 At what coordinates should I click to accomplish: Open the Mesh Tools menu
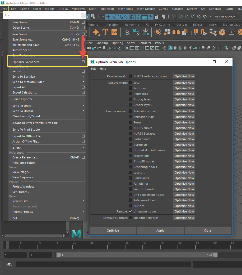pos(125,9)
